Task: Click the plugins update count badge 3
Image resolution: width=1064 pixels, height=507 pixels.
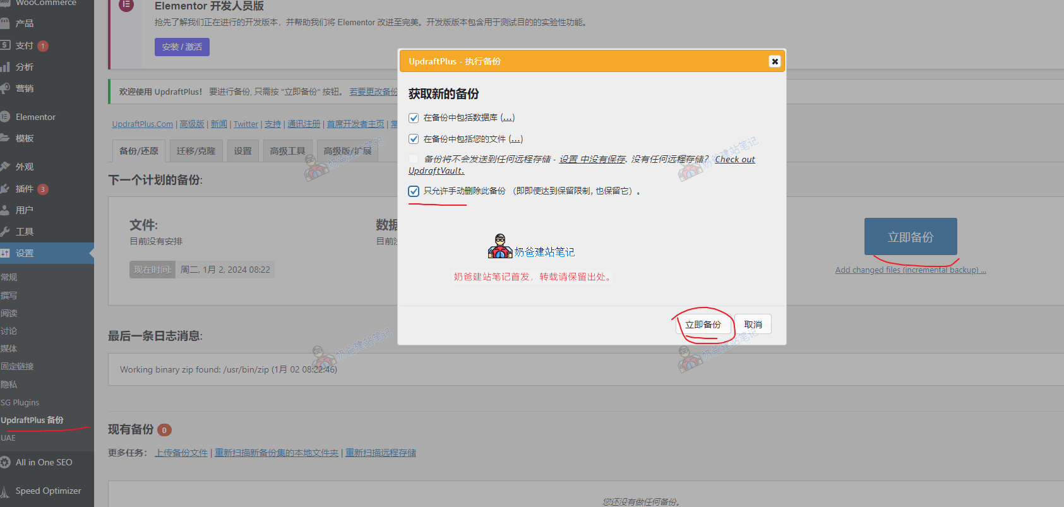Action: [43, 189]
